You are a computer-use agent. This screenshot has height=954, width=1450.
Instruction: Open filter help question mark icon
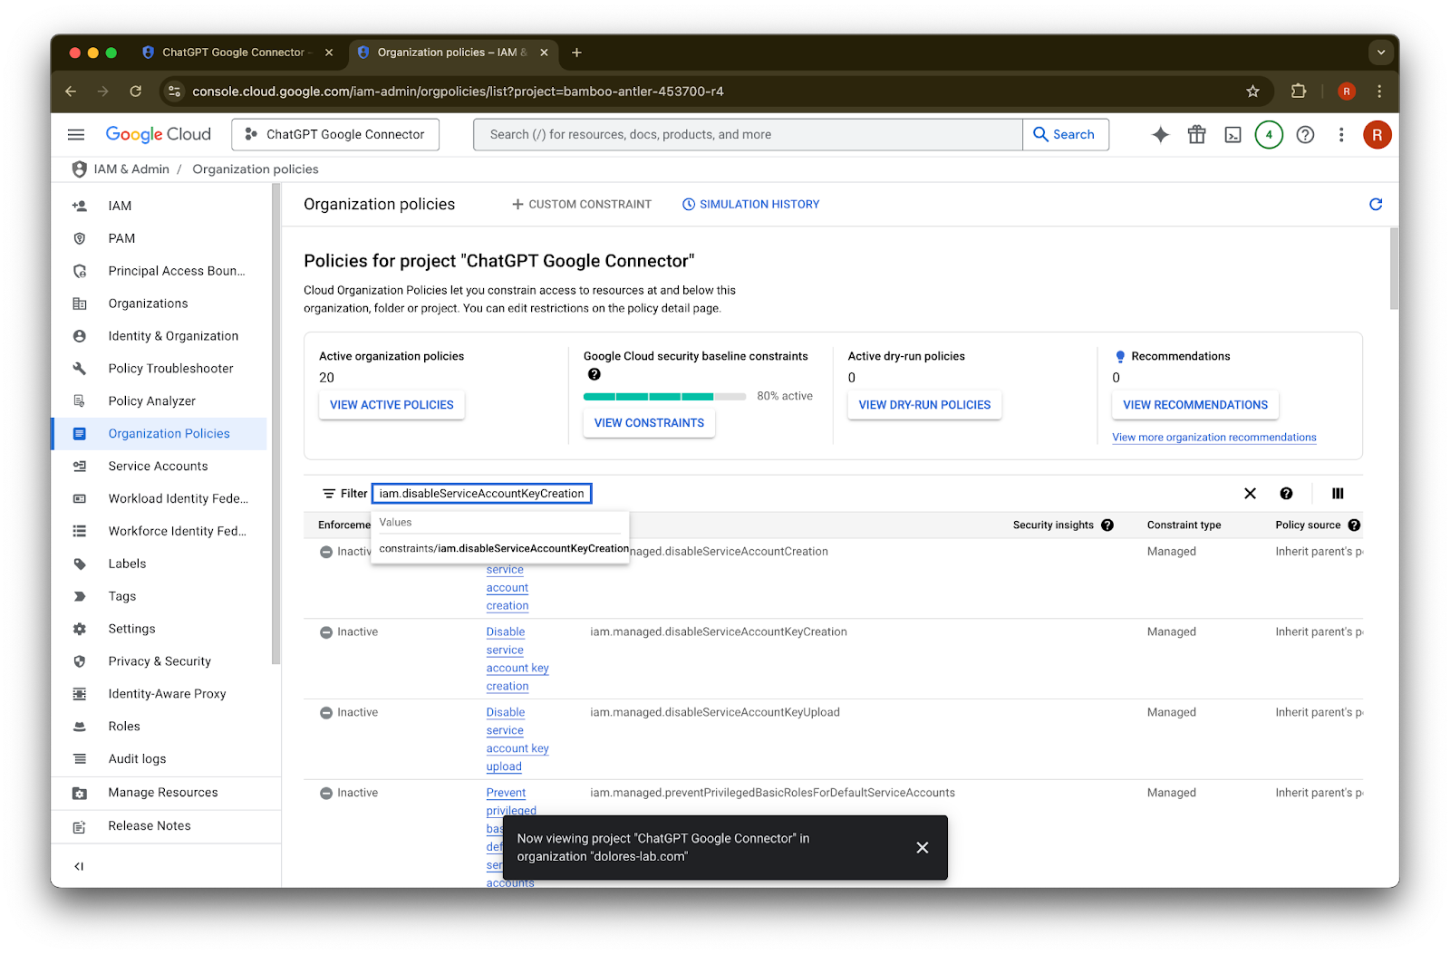[x=1286, y=494]
